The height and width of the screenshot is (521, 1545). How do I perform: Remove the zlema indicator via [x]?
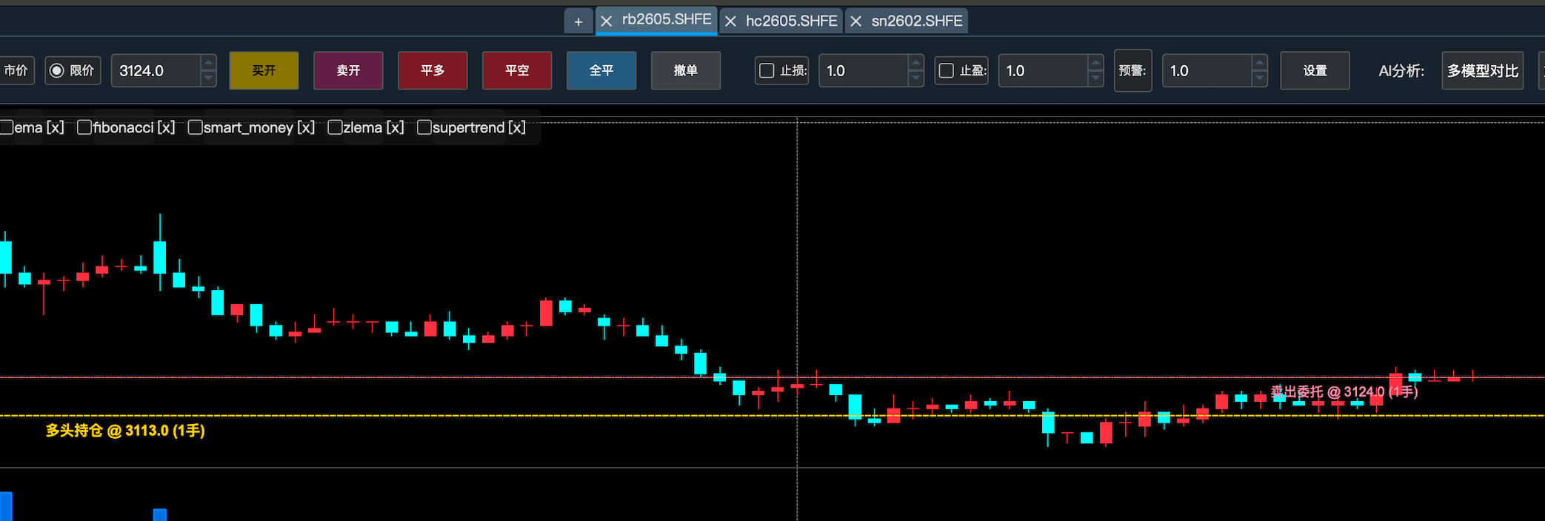tap(396, 127)
